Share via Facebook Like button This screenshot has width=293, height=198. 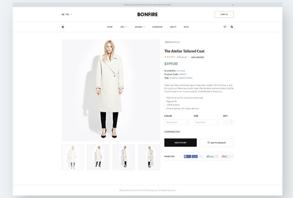188,156
